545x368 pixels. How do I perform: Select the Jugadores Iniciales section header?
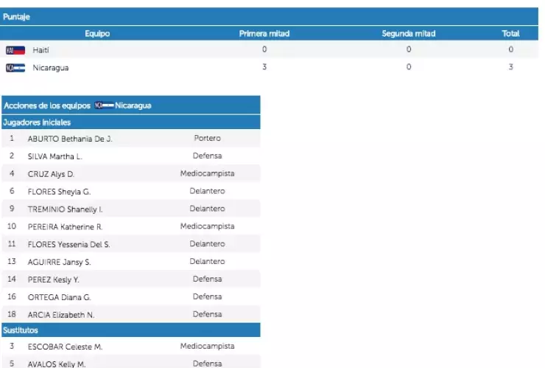[37, 122]
